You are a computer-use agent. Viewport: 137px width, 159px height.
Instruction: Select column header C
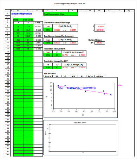[x=28, y=11]
